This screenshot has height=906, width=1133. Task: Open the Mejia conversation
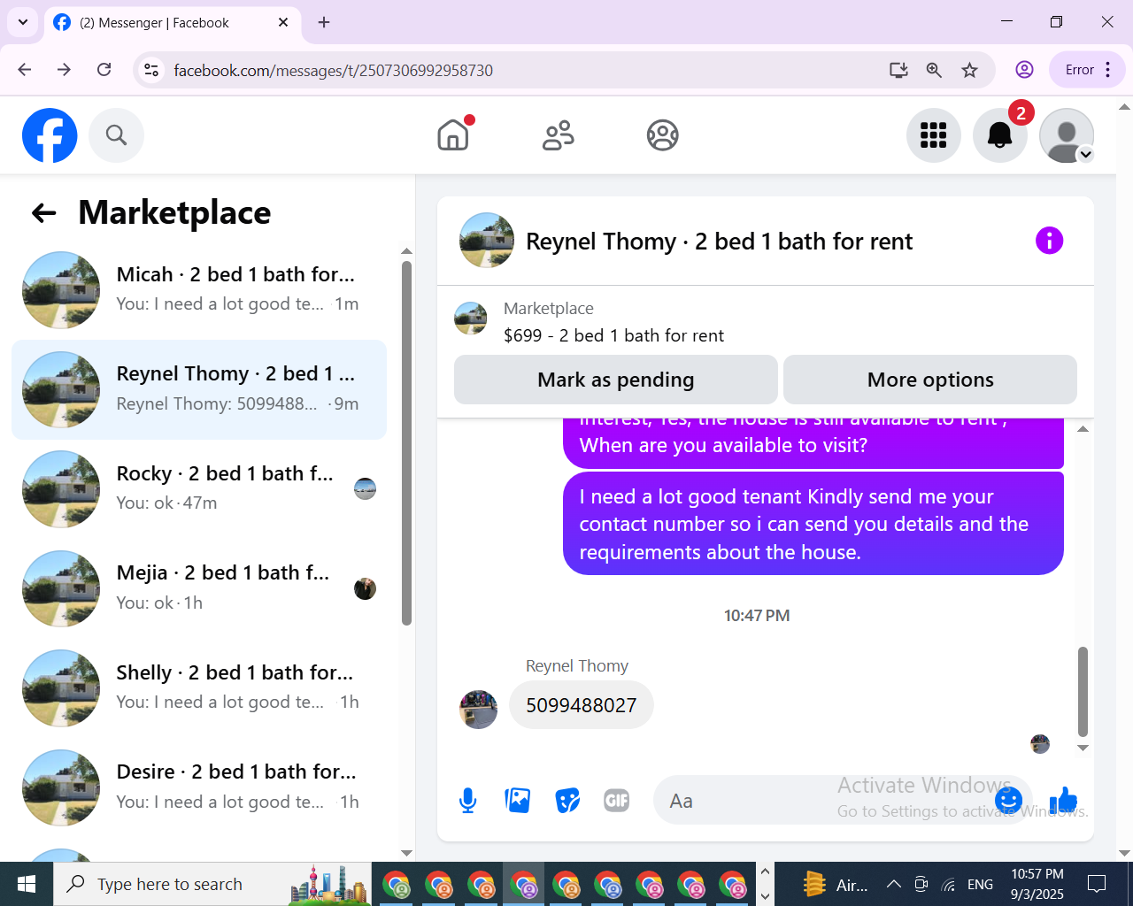pos(199,588)
